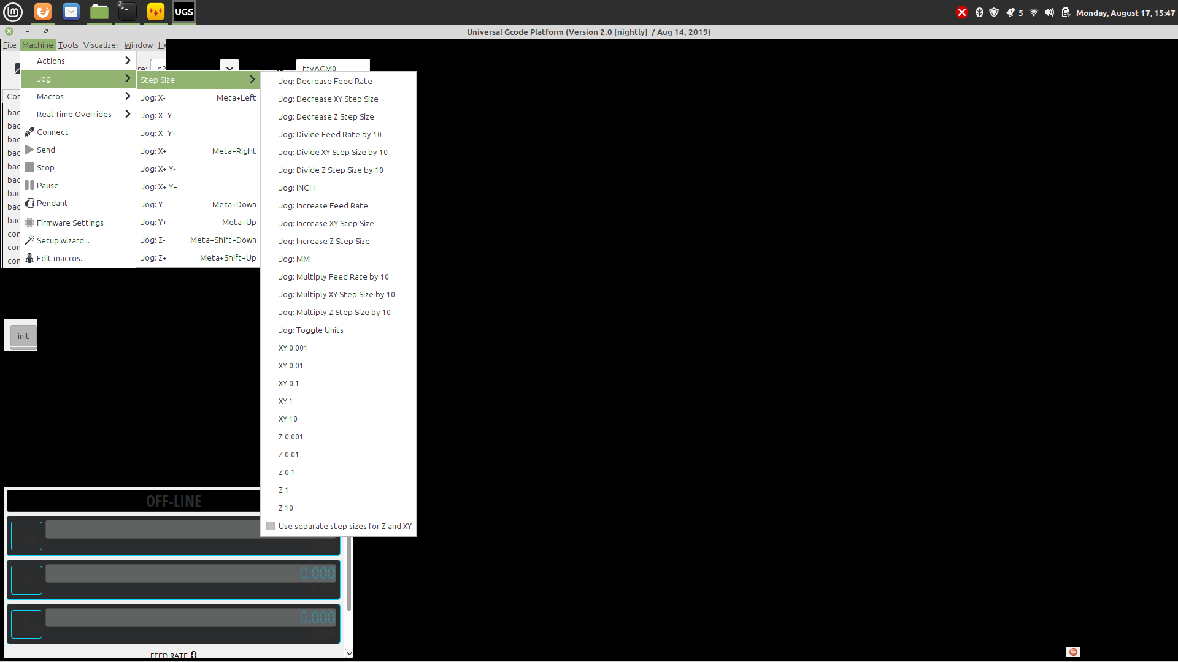Click the OFF-LINE status label
Viewport: 1178px width, 662px height.
coord(174,501)
